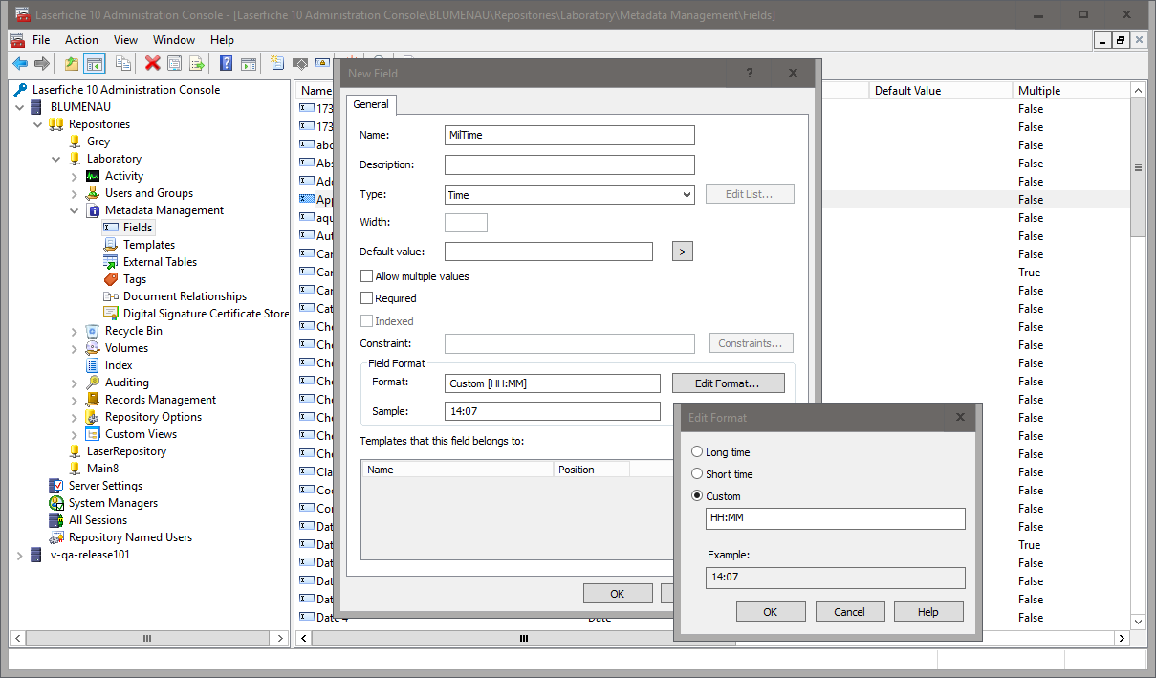The width and height of the screenshot is (1156, 678).
Task: Click the blue Back arrow in toolbar
Action: click(19, 64)
